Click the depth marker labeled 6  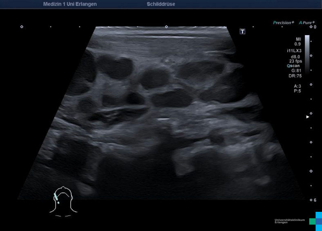pyautogui.click(x=315, y=200)
